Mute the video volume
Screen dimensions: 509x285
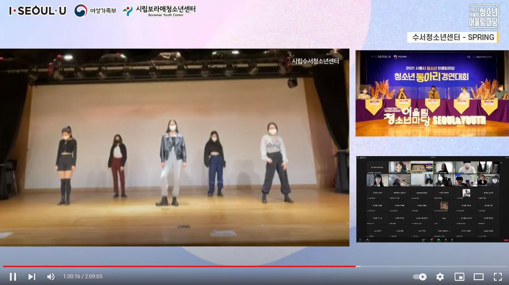click(51, 277)
